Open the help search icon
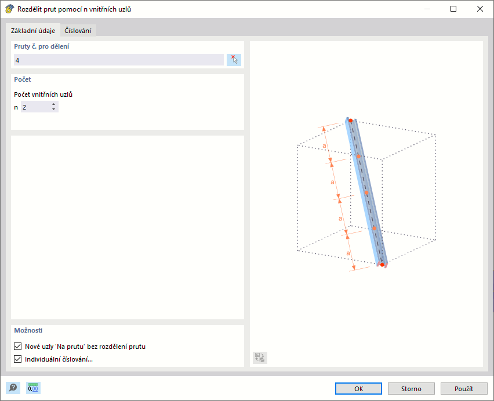 [x=13, y=388]
